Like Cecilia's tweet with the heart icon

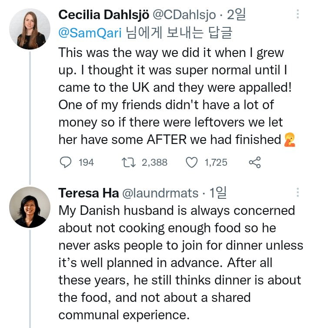click(192, 162)
